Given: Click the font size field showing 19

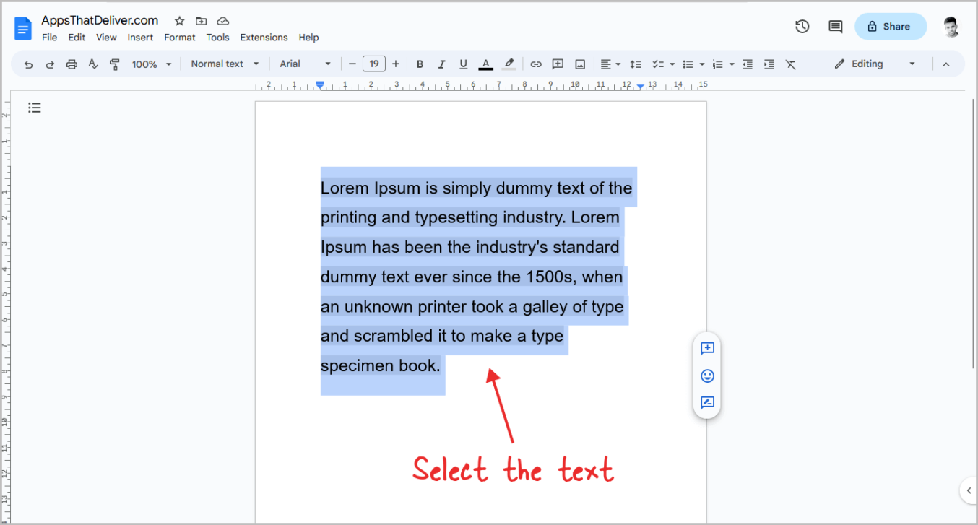Looking at the screenshot, I should coord(374,64).
